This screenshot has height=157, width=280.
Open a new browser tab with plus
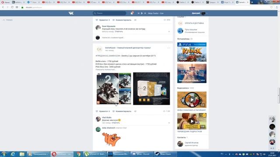tap(252, 2)
